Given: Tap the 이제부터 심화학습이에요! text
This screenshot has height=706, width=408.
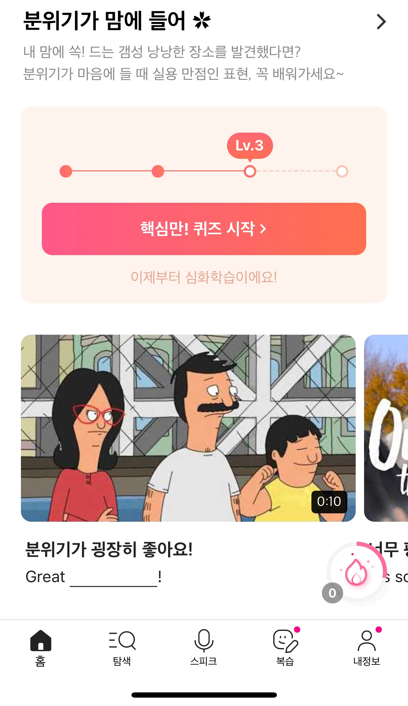Looking at the screenshot, I should (x=204, y=277).
